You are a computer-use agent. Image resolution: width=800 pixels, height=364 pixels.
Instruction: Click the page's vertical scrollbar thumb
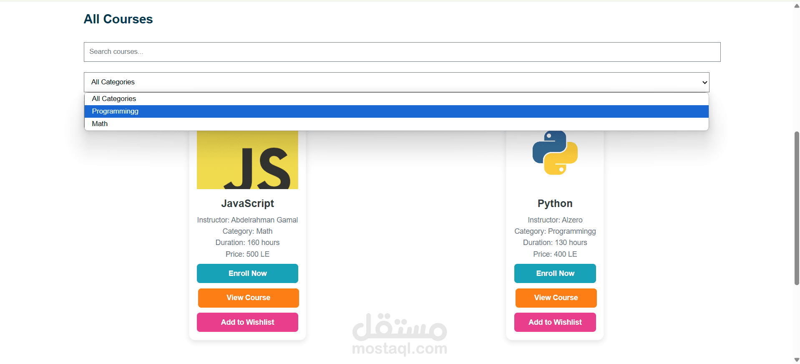(x=797, y=208)
